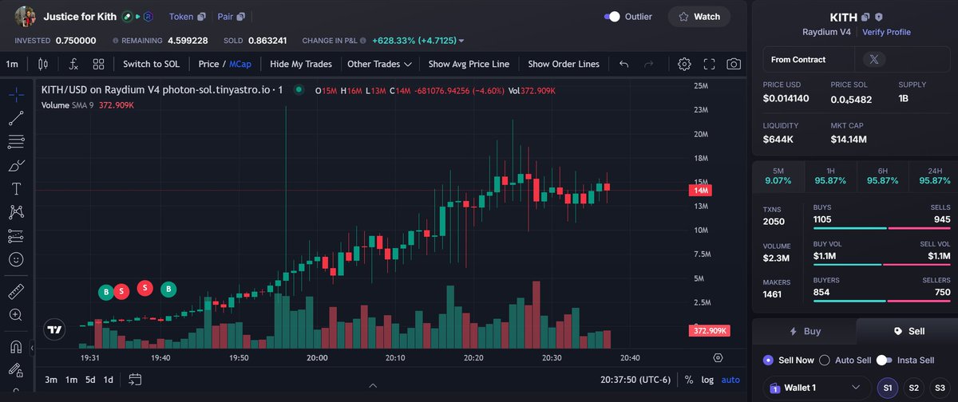Open the chart patterns tool
958x402 pixels.
[x=15, y=212]
